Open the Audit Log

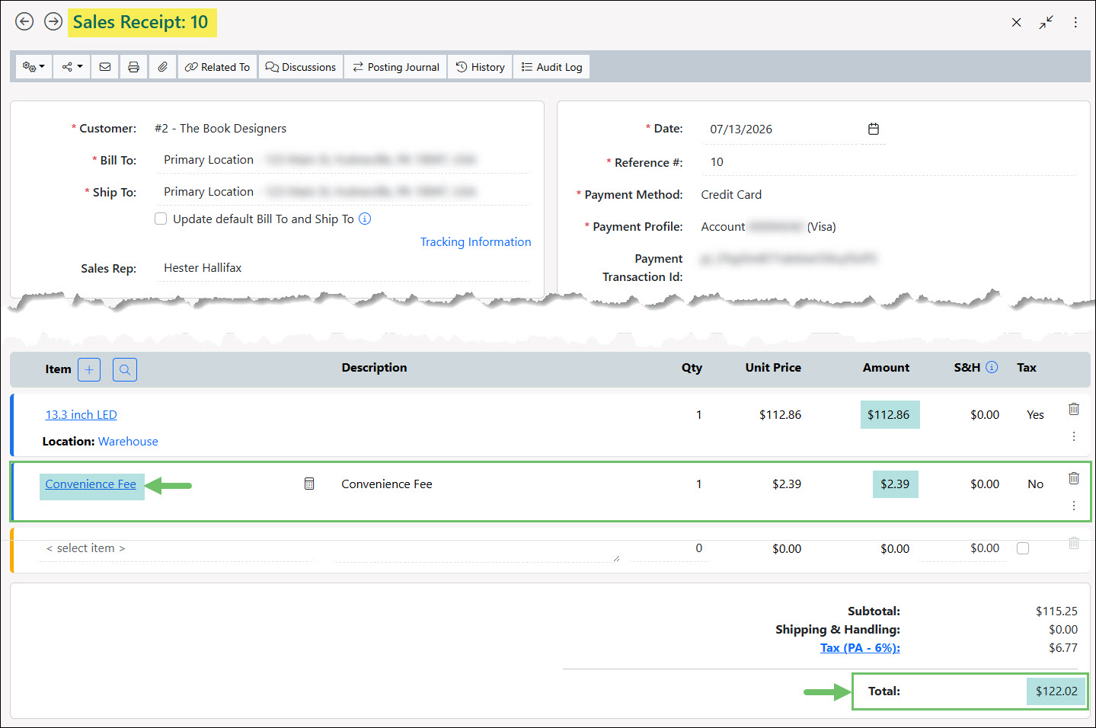coord(552,67)
